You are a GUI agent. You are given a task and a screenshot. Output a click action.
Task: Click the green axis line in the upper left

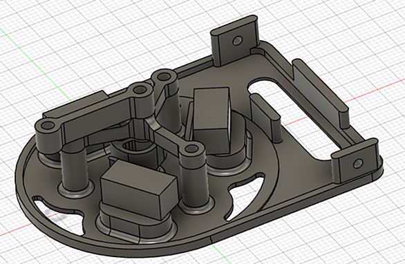pos(35,64)
